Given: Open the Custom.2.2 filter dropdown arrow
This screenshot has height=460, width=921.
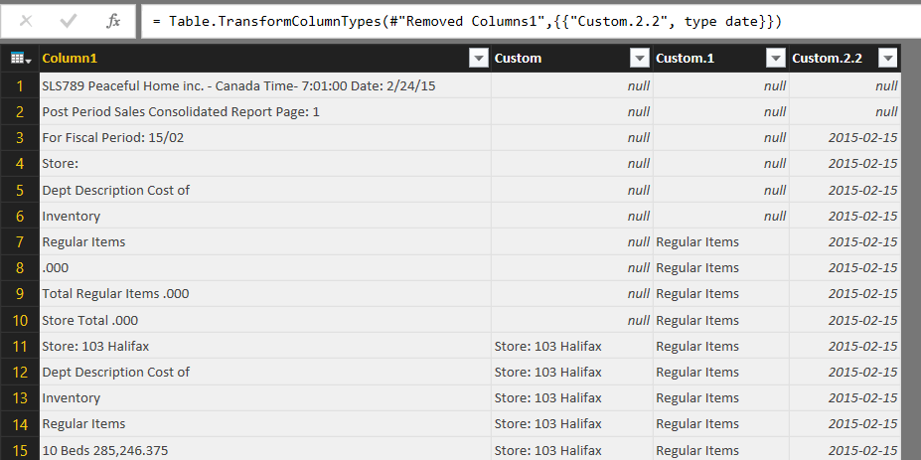Looking at the screenshot, I should click(x=887, y=59).
